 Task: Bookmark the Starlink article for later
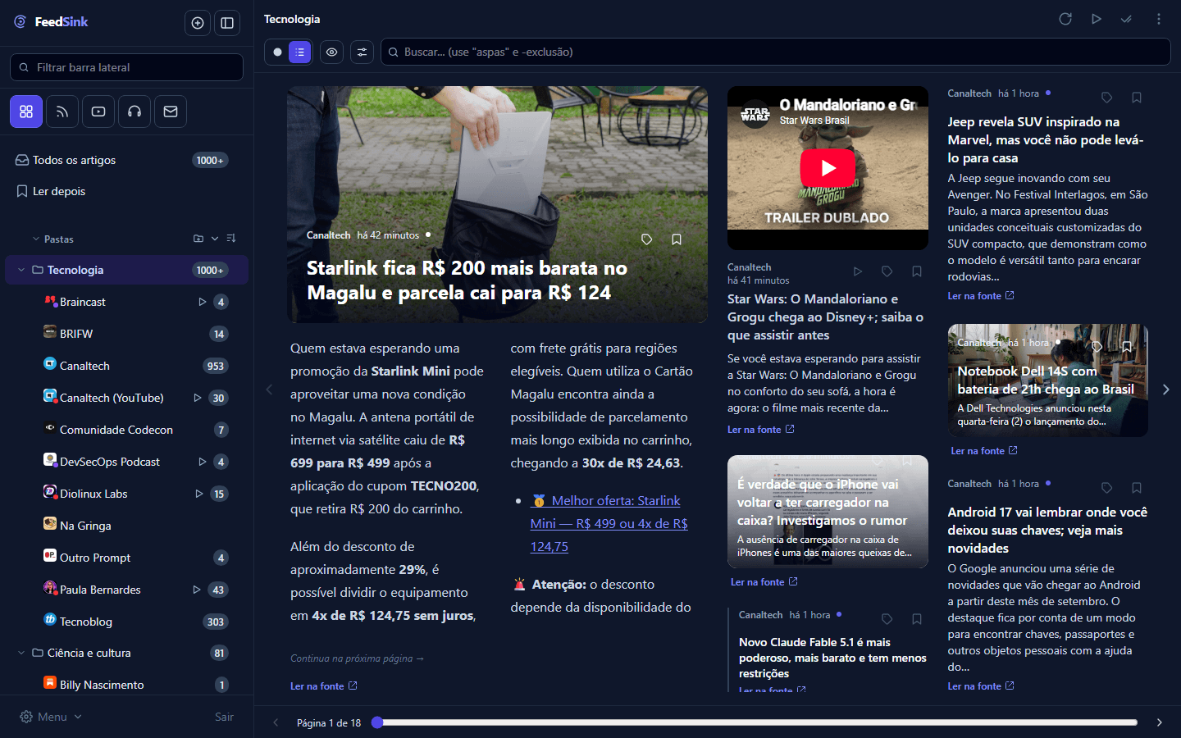pyautogui.click(x=677, y=239)
